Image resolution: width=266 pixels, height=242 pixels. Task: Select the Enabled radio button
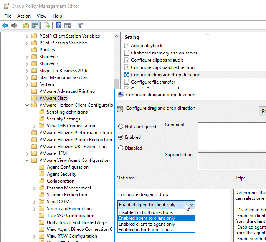pyautogui.click(x=121, y=137)
